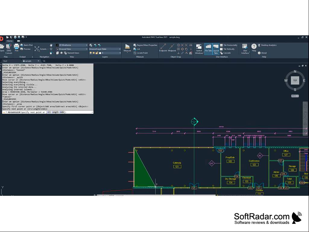This screenshot has width=309, height=232.
Task: Open Switch Windows icon
Action: click(x=199, y=46)
